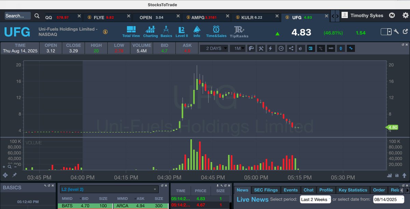Screen dimensions: 410x209
Task: Click BATS bid row in Level 2
Action: 85,206
